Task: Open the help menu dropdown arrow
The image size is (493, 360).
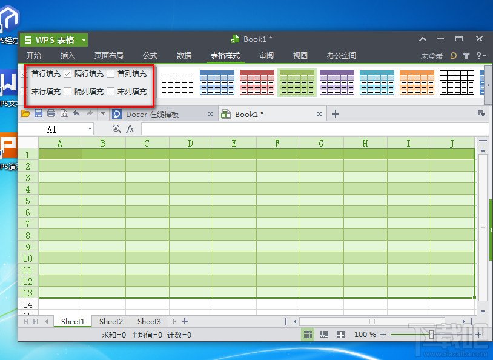Action: tap(485, 56)
